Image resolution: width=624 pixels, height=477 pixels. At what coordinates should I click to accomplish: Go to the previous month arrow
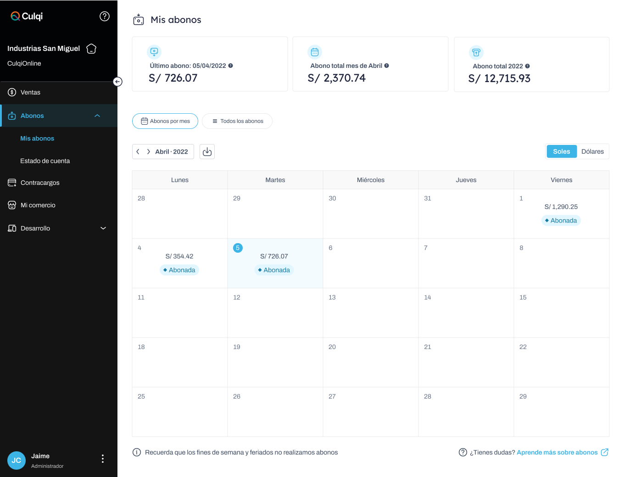pos(138,152)
